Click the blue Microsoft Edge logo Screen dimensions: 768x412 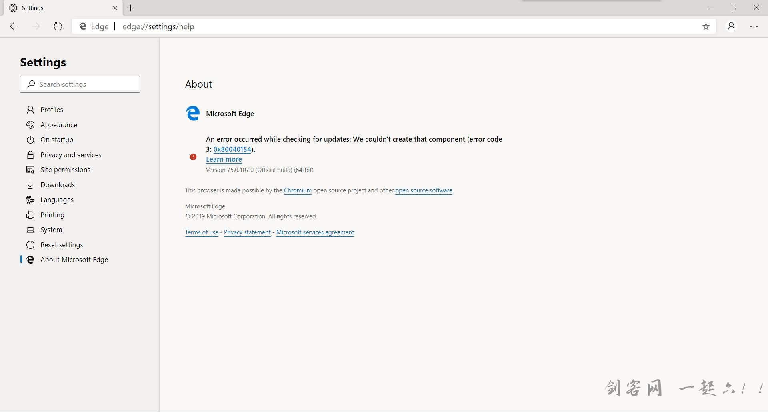pos(193,114)
